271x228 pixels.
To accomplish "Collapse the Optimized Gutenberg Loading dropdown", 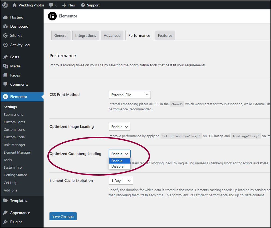I will (120, 154).
